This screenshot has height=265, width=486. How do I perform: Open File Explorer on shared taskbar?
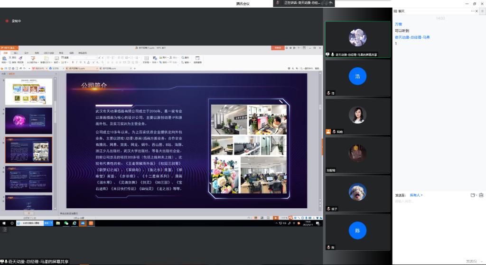click(x=58, y=223)
